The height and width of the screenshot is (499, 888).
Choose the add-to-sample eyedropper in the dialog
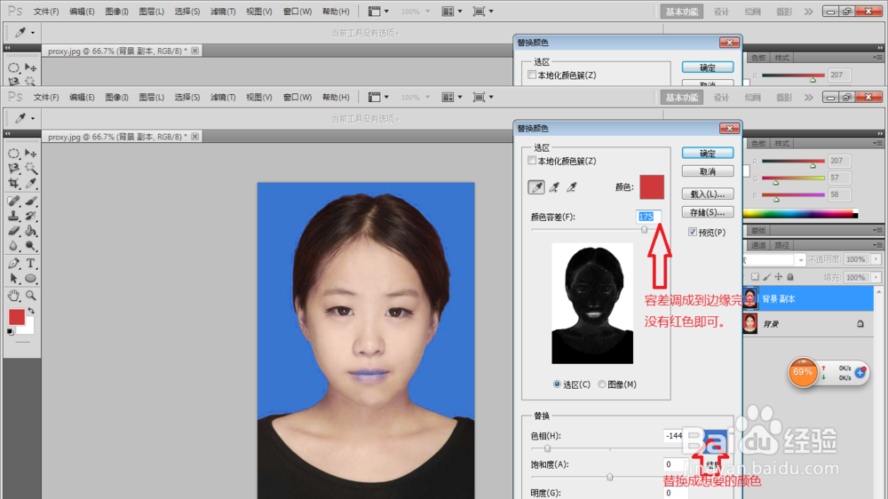[x=554, y=187]
